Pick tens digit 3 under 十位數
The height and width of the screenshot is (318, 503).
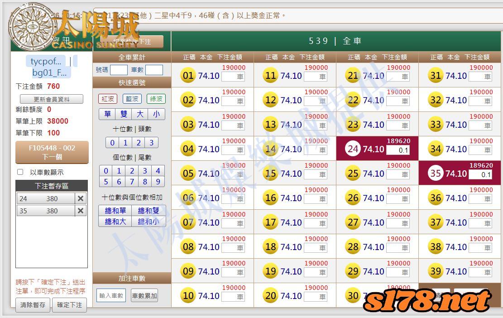coord(151,143)
